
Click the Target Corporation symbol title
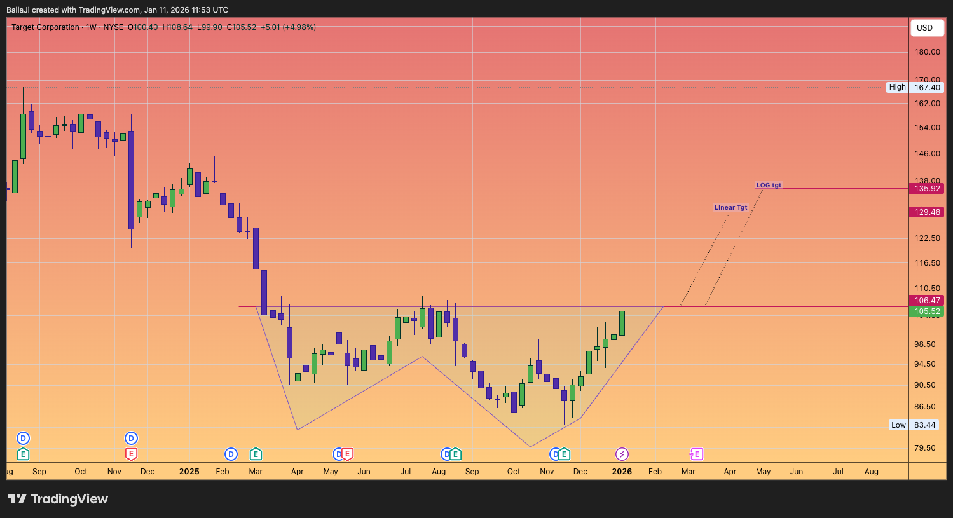(45, 27)
